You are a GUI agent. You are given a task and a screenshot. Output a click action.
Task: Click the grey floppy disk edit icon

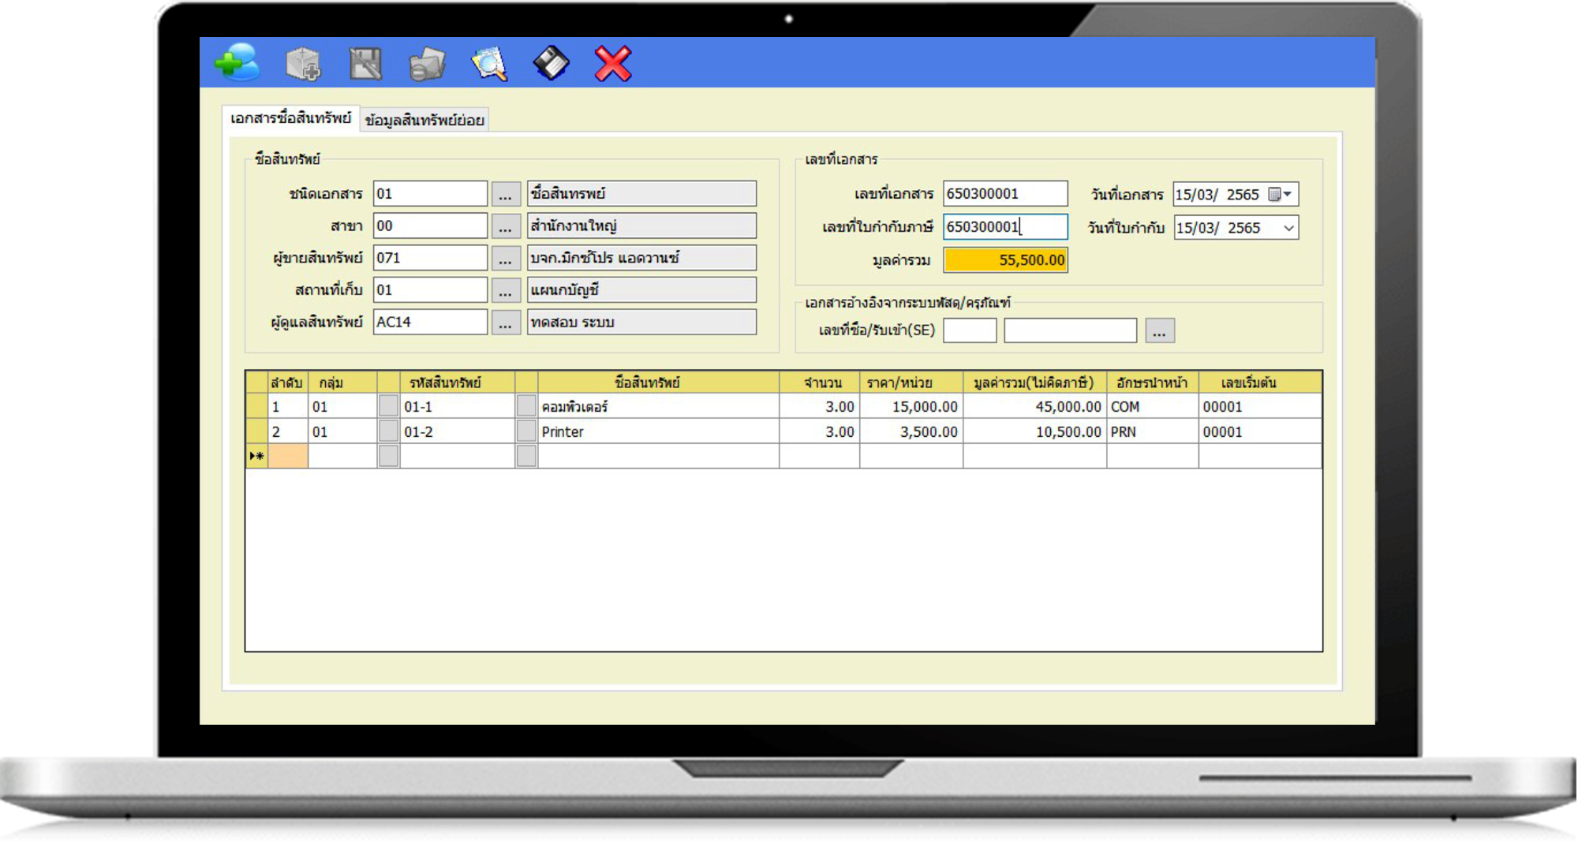click(365, 64)
